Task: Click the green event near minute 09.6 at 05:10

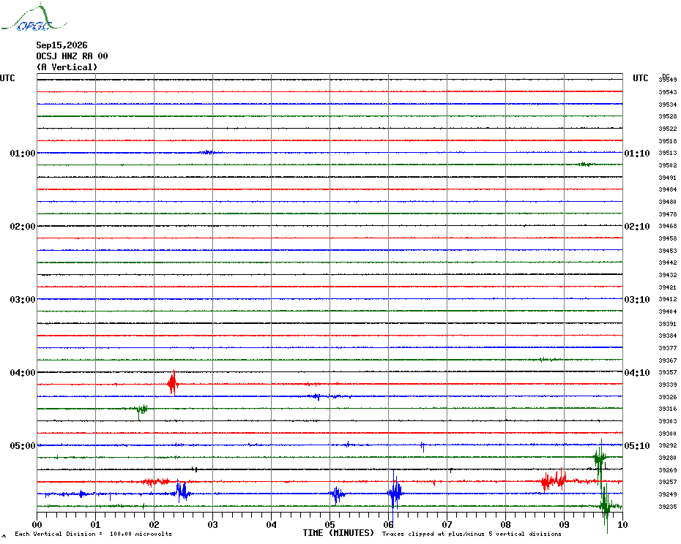Action: pyautogui.click(x=600, y=459)
